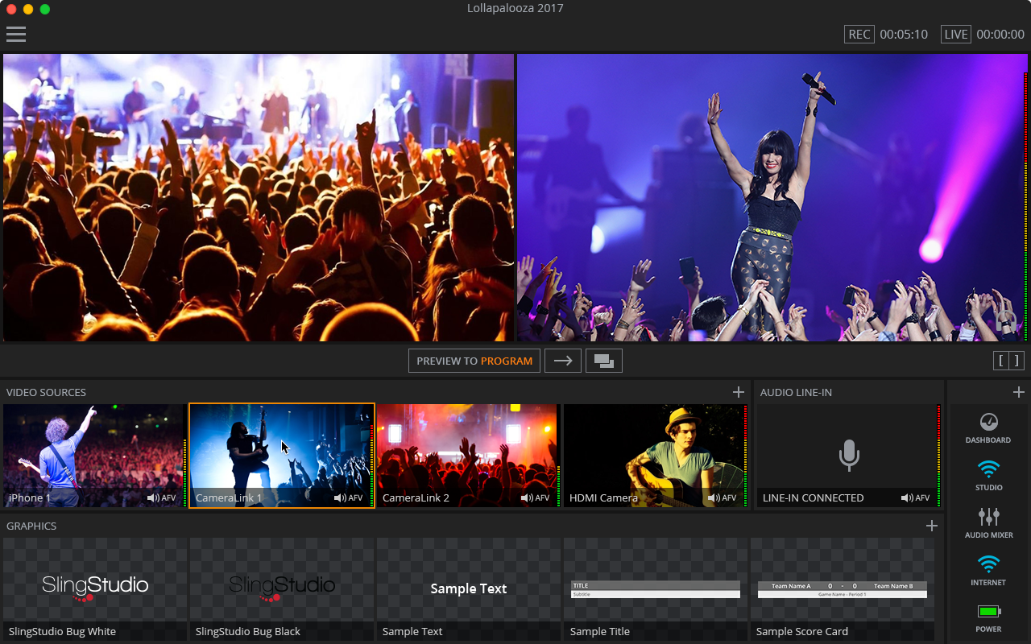Toggle the LIVE streaming indicator
Viewport: 1031px width, 644px height.
[x=956, y=35]
